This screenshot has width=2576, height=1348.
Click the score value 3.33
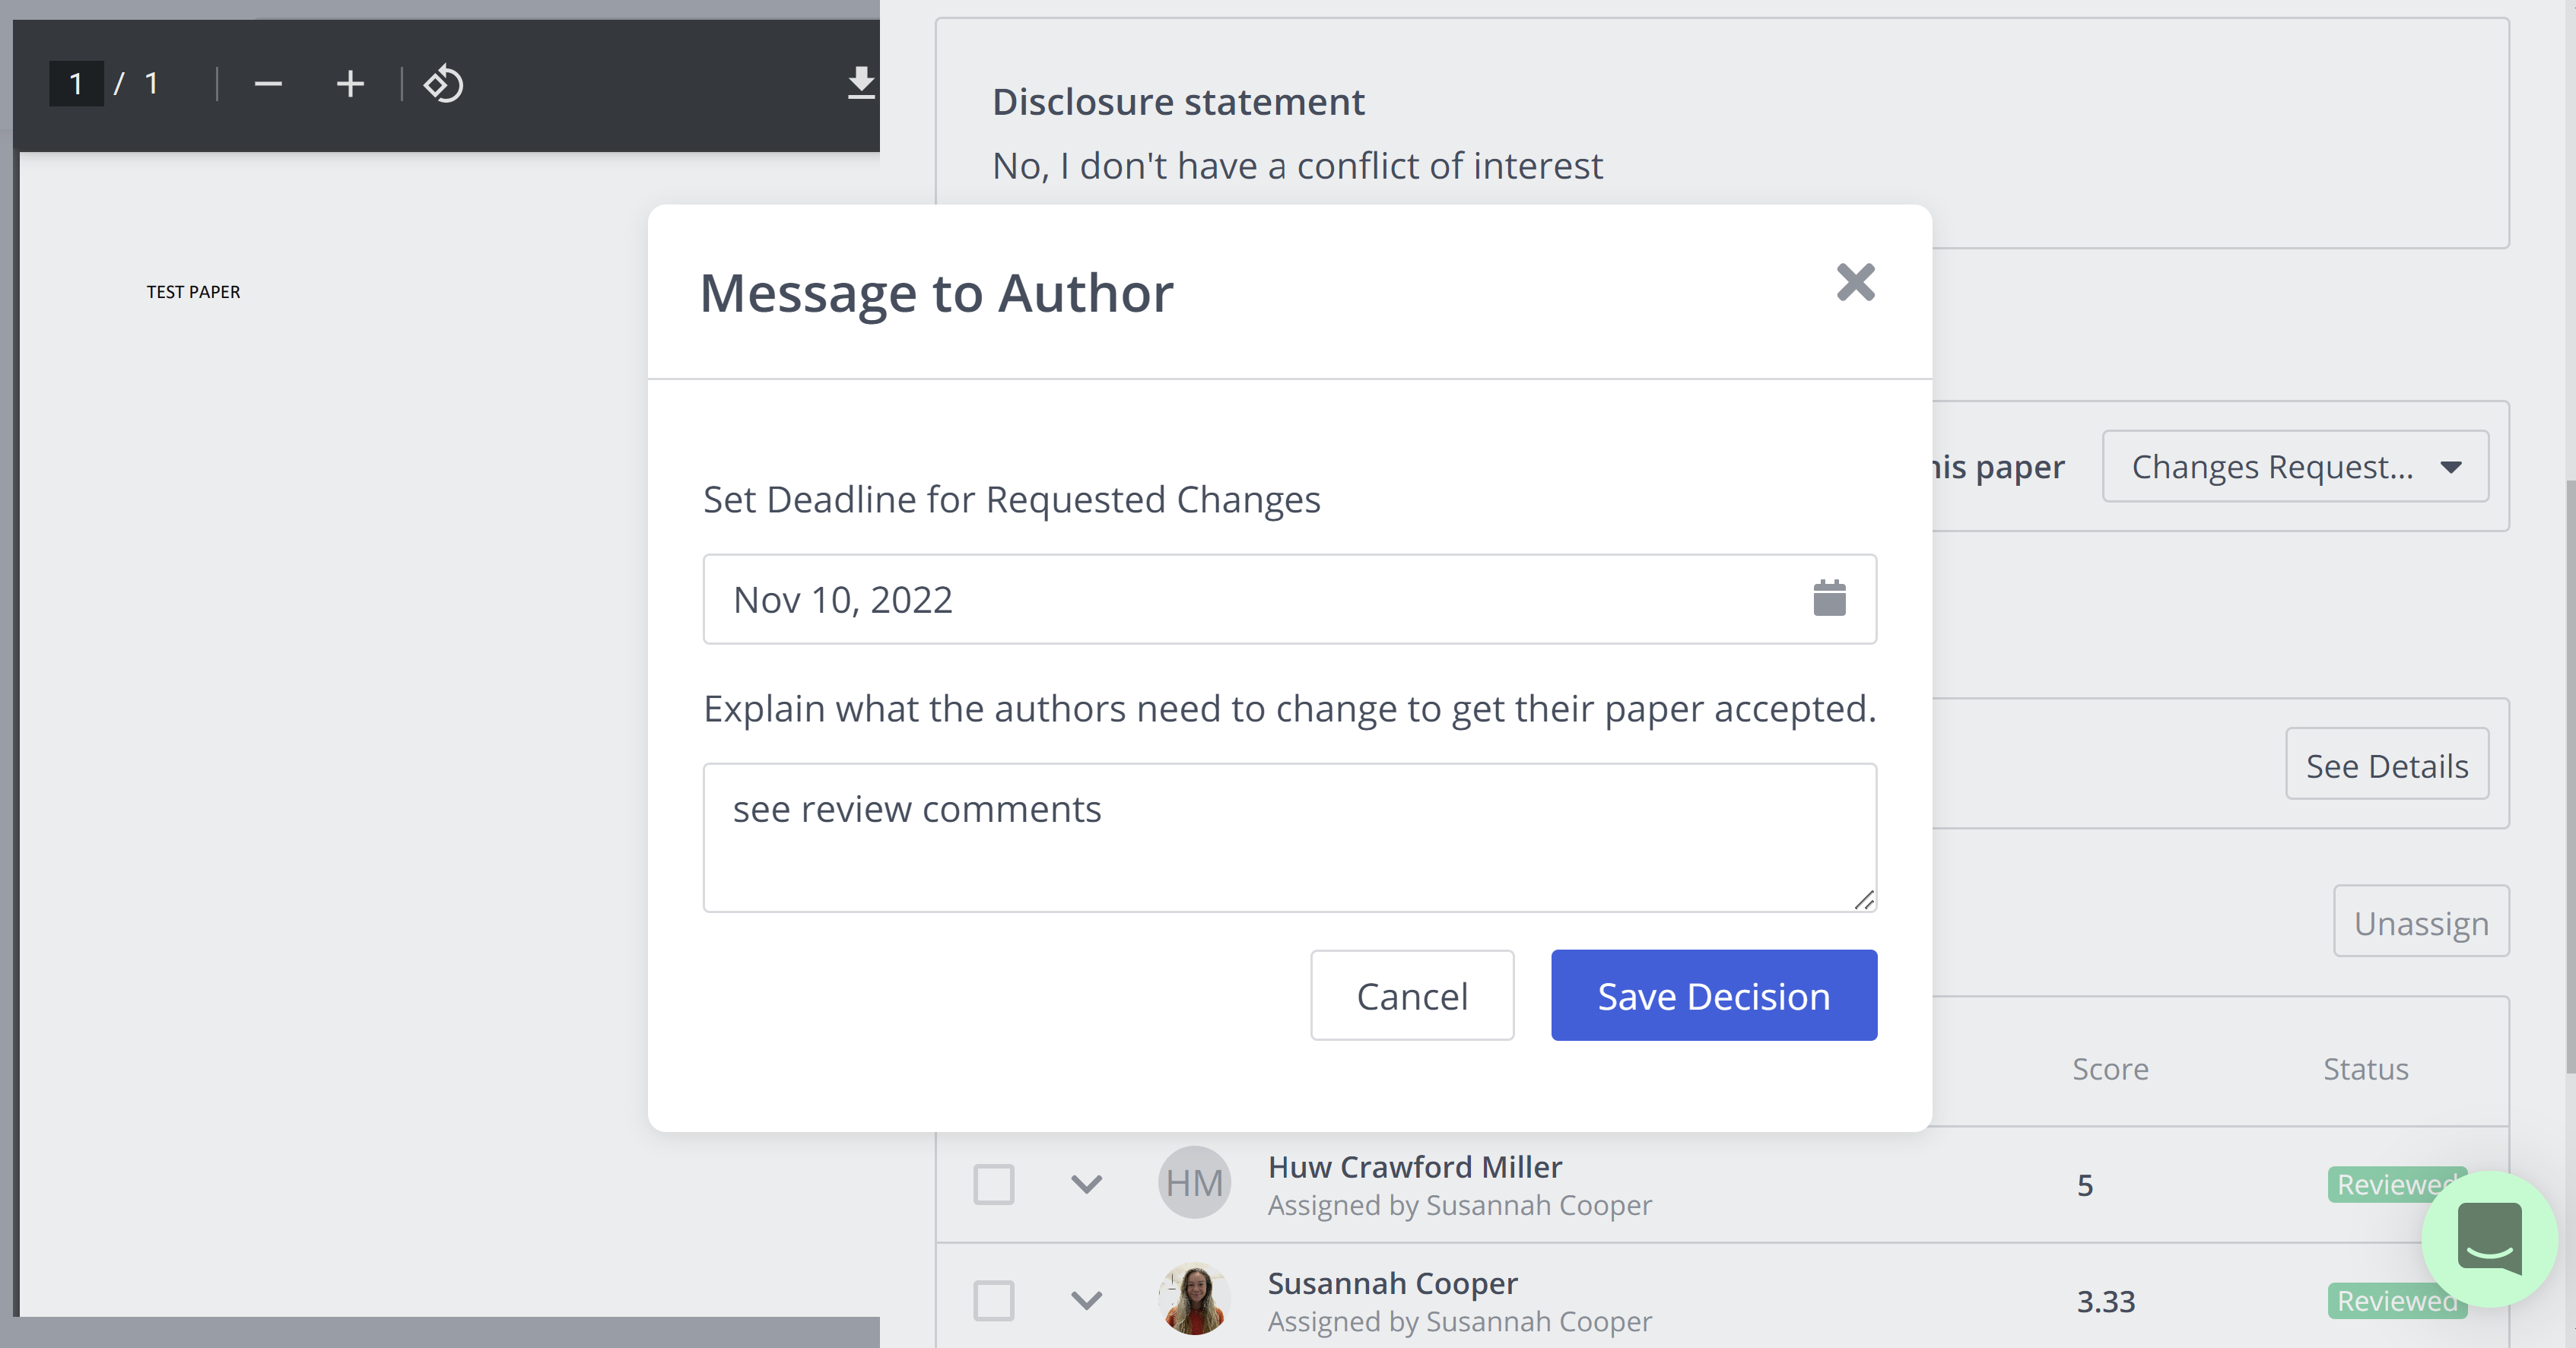tap(2106, 1301)
